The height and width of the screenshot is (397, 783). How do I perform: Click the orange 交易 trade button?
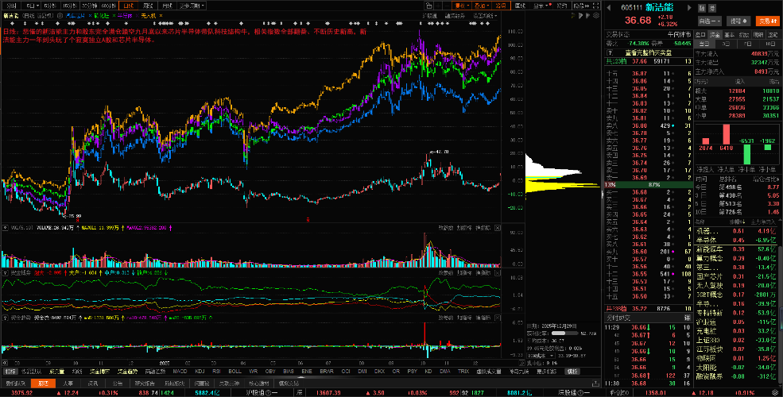pos(768,21)
